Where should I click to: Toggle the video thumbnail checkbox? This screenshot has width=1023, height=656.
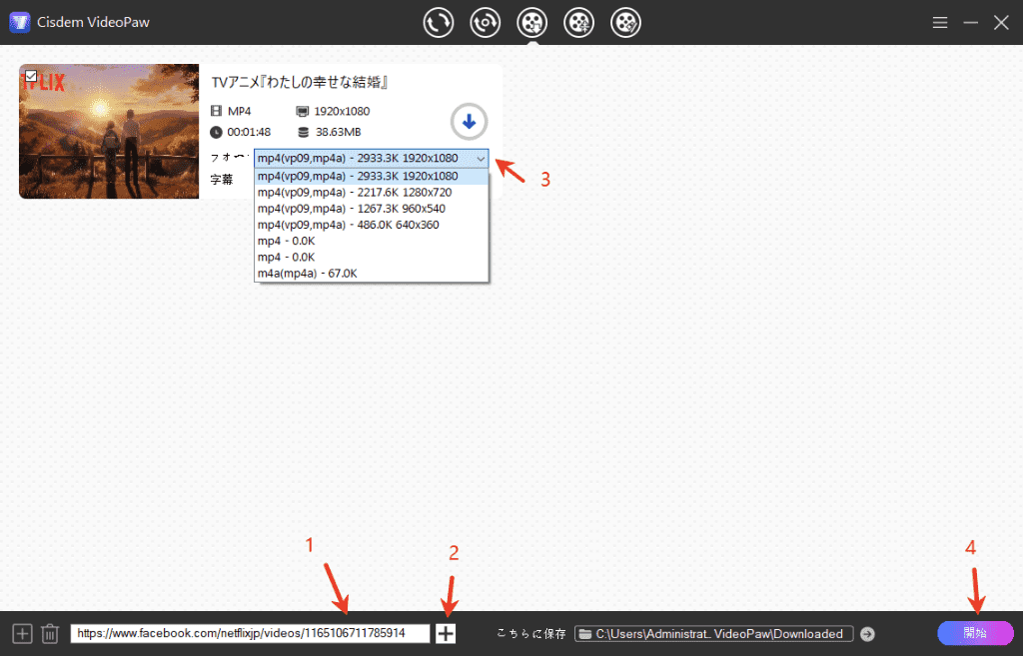click(31, 75)
